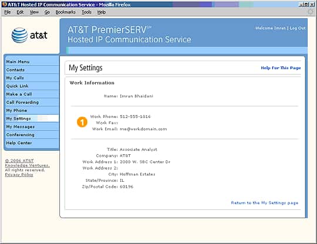Open the Tools menu
This screenshot has height=244, width=317.
click(x=86, y=12)
